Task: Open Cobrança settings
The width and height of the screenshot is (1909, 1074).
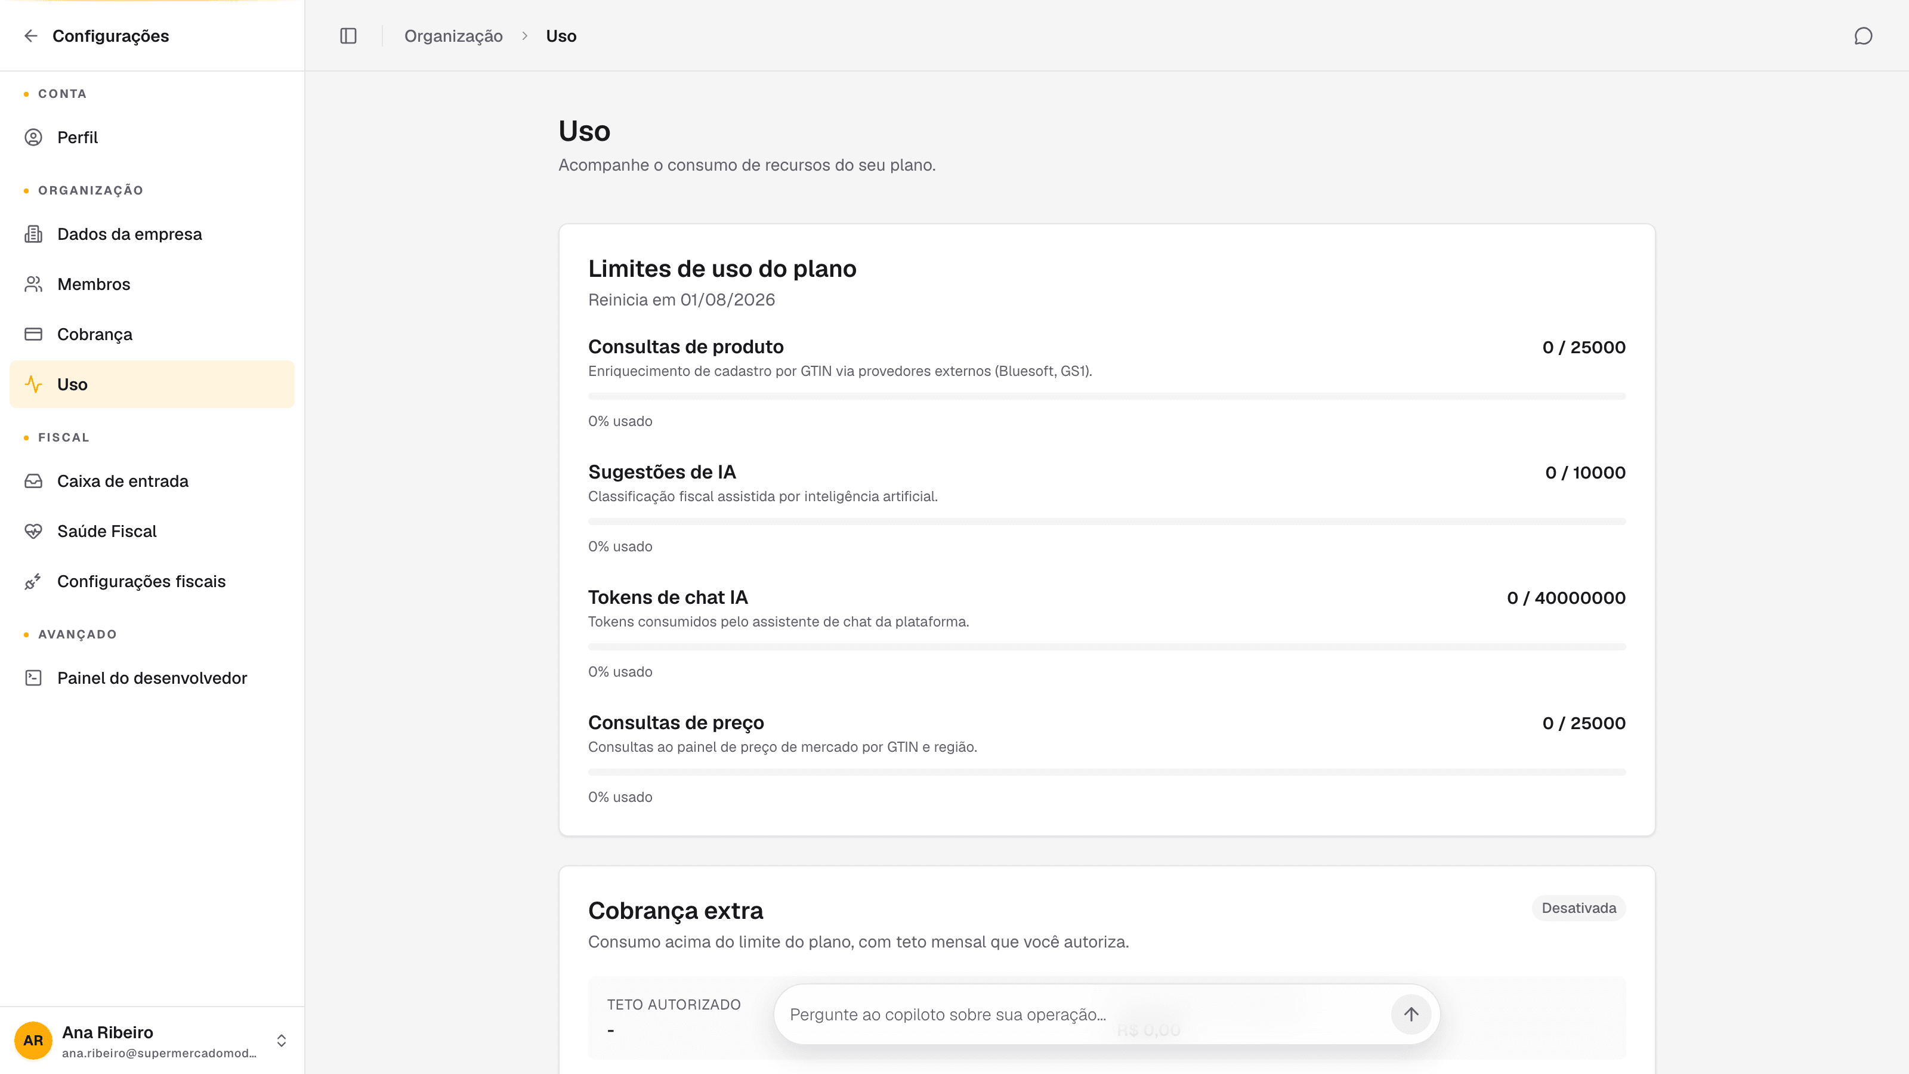Action: pos(152,334)
